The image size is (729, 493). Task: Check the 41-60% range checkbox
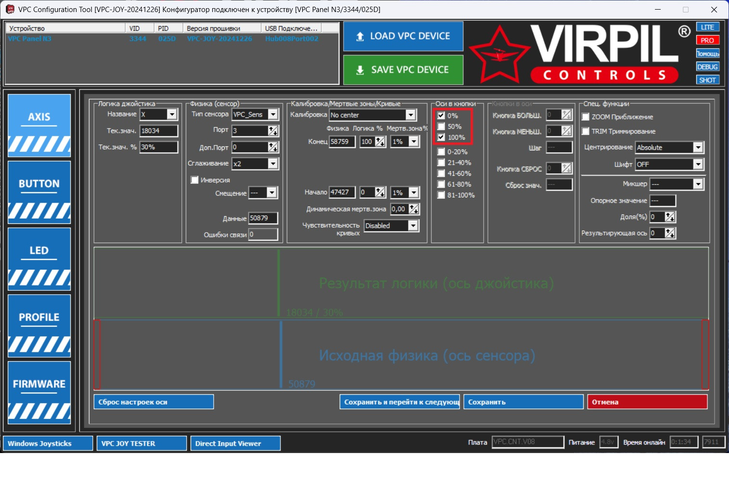click(x=441, y=173)
